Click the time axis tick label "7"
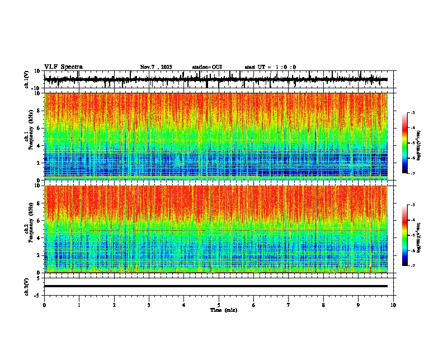The image size is (443, 342). [289, 305]
